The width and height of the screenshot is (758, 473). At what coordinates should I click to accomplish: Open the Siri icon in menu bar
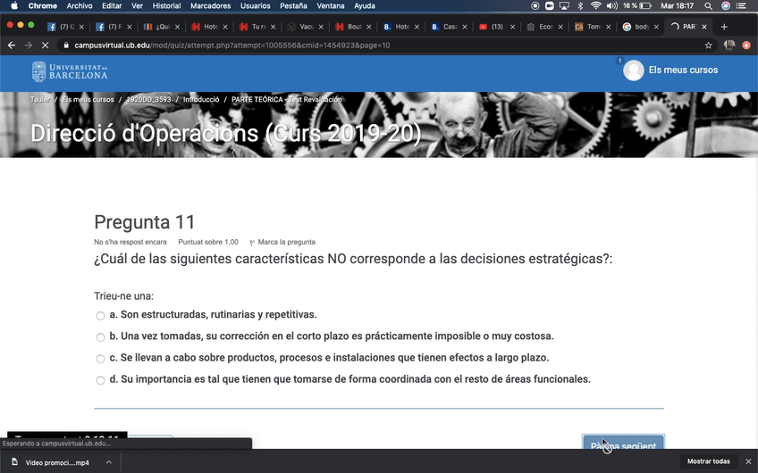(x=725, y=5)
